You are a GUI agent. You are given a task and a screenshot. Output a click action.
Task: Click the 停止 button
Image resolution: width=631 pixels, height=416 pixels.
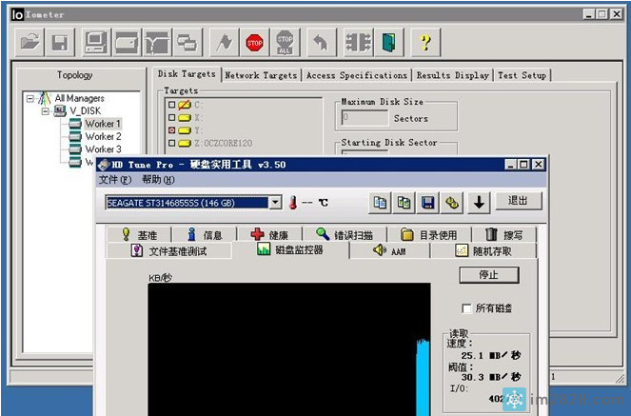pos(489,275)
